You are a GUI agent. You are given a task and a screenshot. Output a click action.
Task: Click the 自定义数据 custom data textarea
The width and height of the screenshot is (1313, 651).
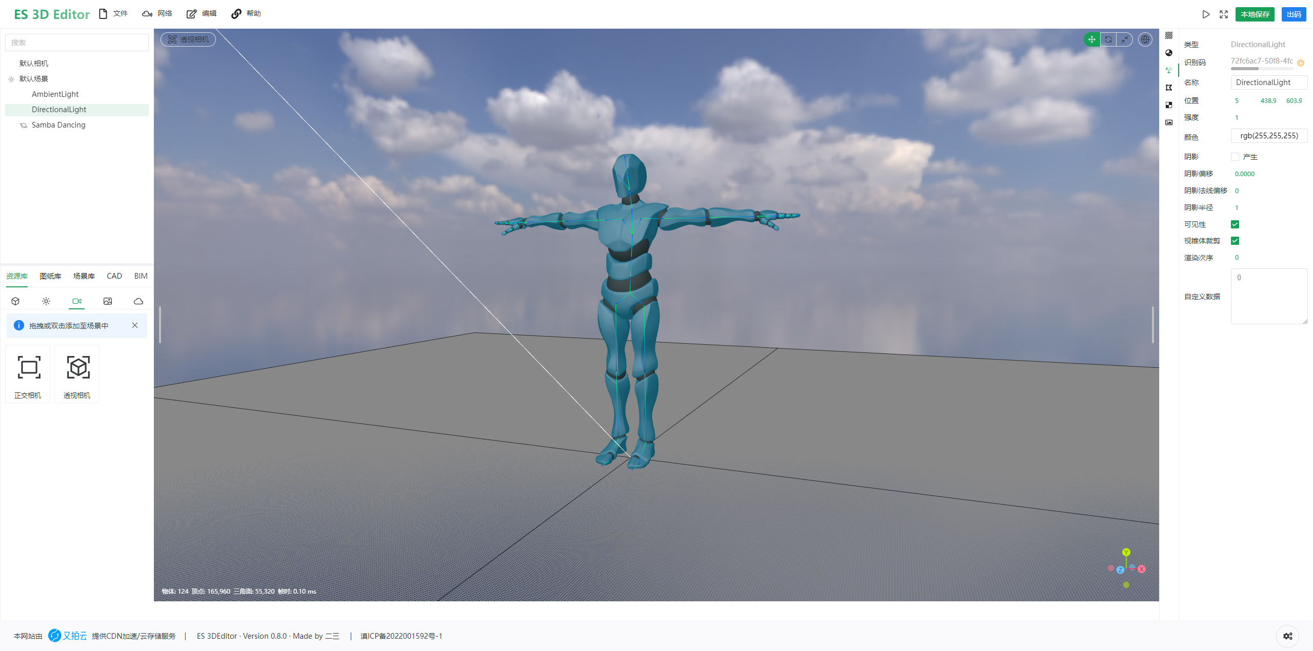[x=1269, y=296]
